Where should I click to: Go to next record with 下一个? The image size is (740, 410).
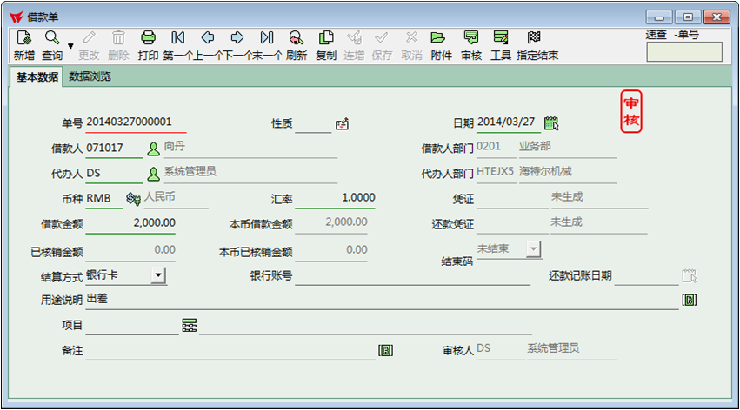237,38
